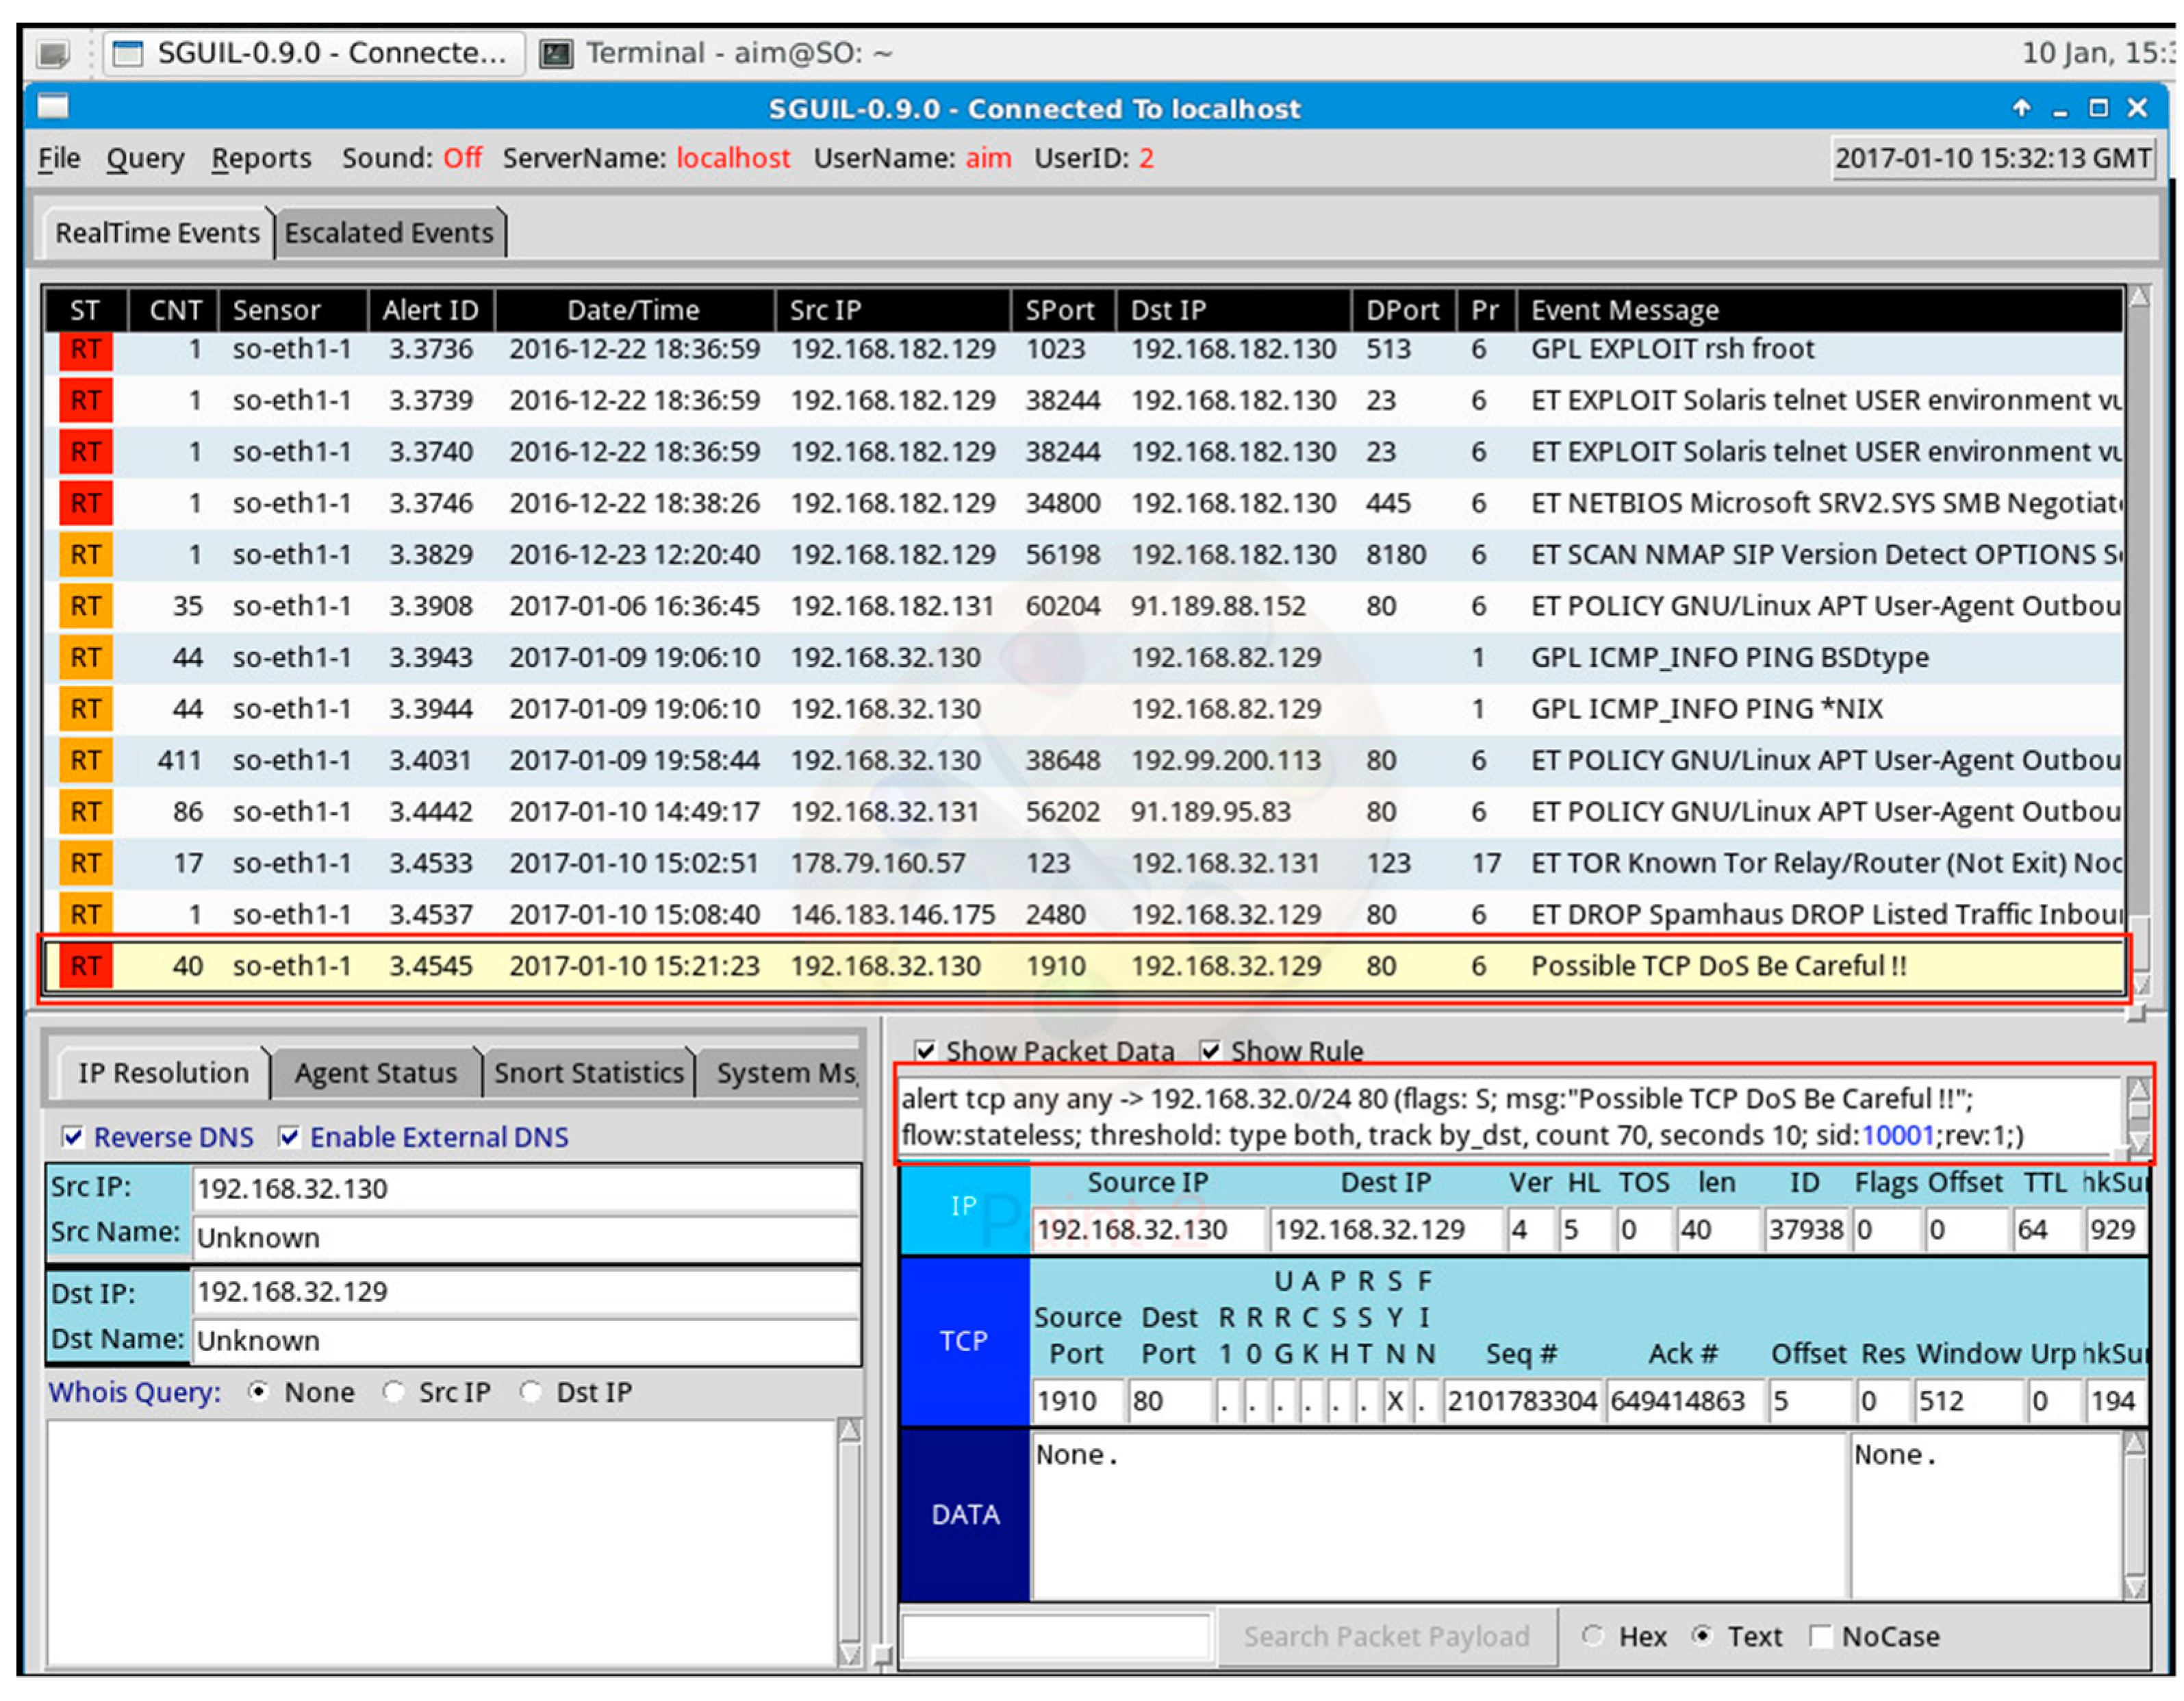Switch to the Escalated Events tab
Screen dimensions: 2184x1701
click(x=389, y=233)
